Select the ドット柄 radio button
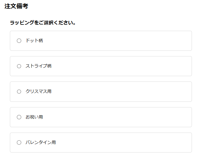203x160 pixels. click(x=19, y=41)
